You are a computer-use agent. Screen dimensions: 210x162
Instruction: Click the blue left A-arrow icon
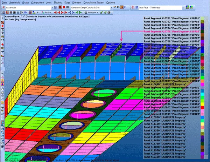pyautogui.click(x=70, y=13)
